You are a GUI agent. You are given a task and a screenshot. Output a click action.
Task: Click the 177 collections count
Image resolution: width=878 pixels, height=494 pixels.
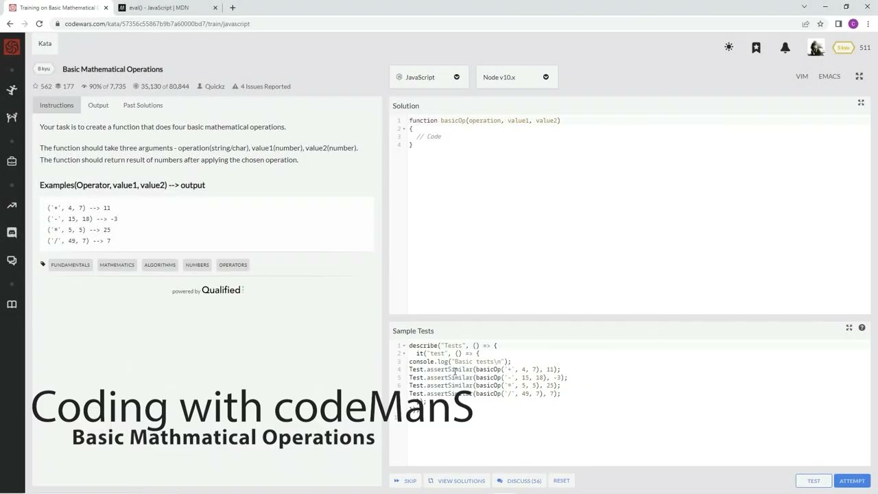[64, 86]
